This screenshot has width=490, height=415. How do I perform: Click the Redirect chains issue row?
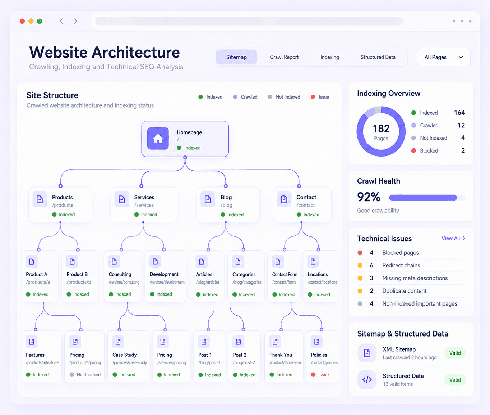click(x=412, y=265)
